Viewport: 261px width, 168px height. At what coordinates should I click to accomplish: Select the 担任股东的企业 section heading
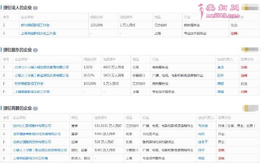click(x=17, y=50)
